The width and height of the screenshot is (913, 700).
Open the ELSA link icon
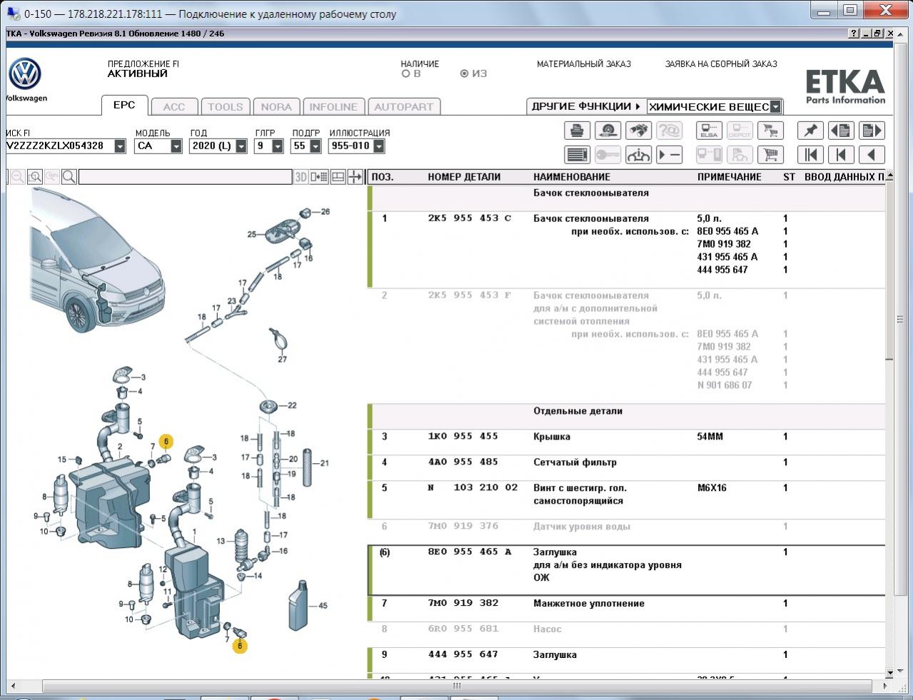pyautogui.click(x=709, y=131)
